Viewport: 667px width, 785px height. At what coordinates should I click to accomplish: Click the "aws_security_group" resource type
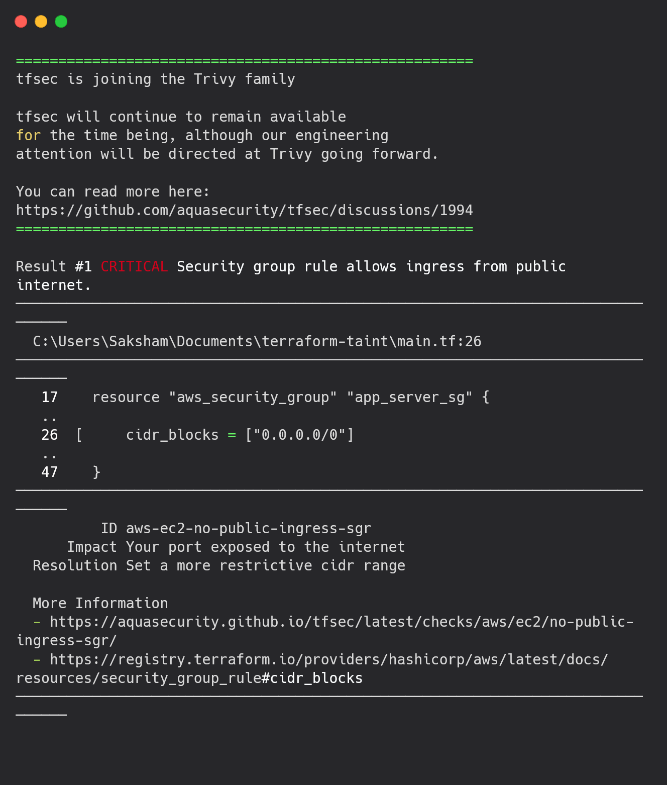click(253, 398)
